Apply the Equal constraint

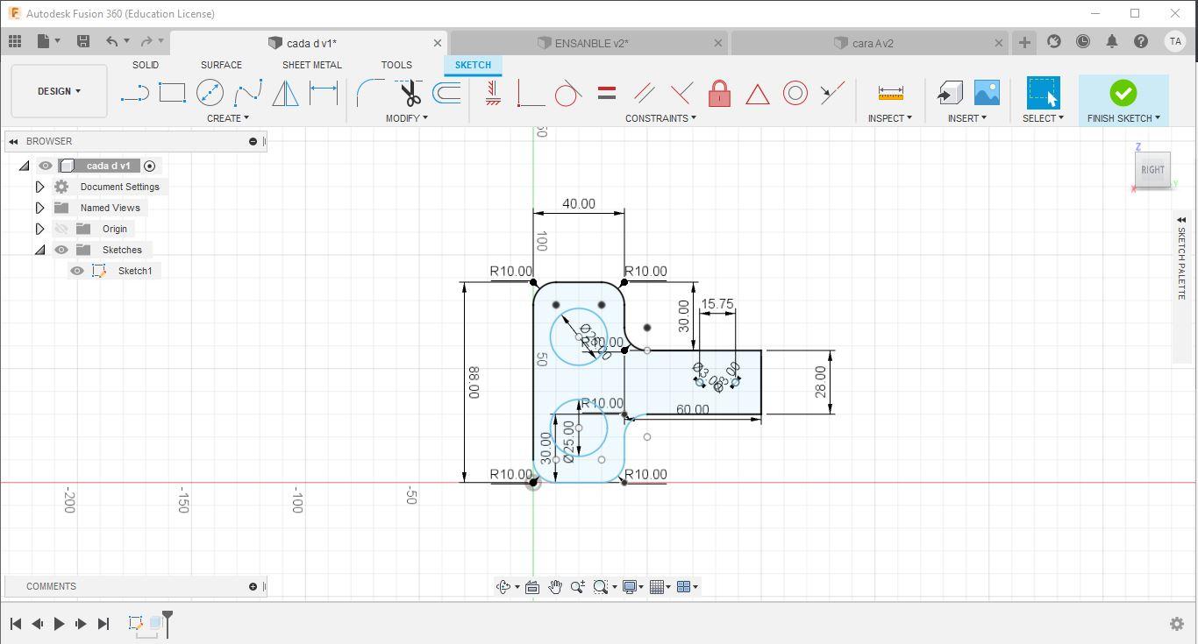point(606,93)
